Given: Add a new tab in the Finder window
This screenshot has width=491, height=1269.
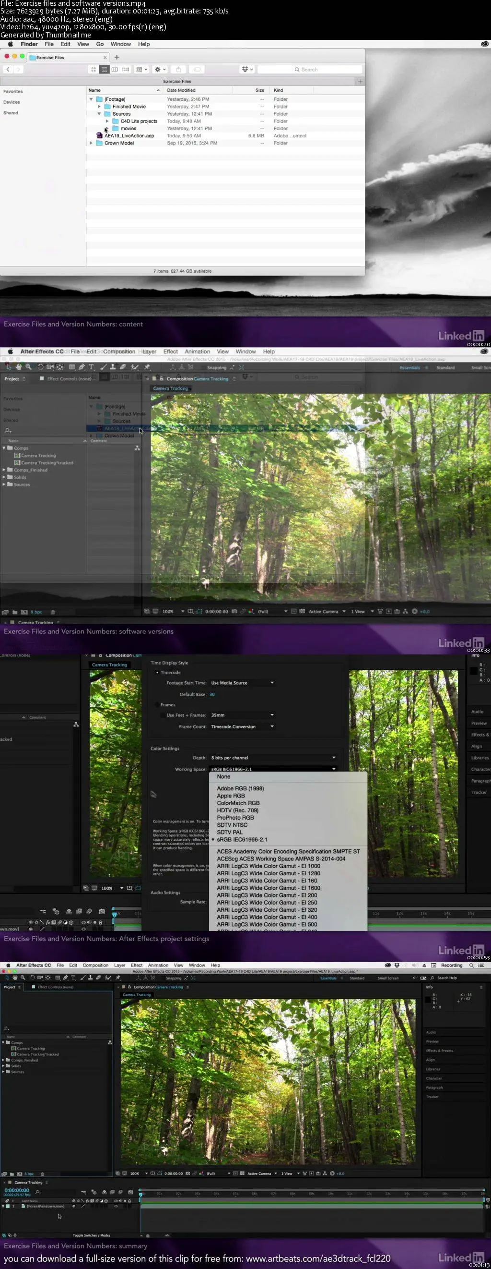Looking at the screenshot, I should (x=117, y=57).
